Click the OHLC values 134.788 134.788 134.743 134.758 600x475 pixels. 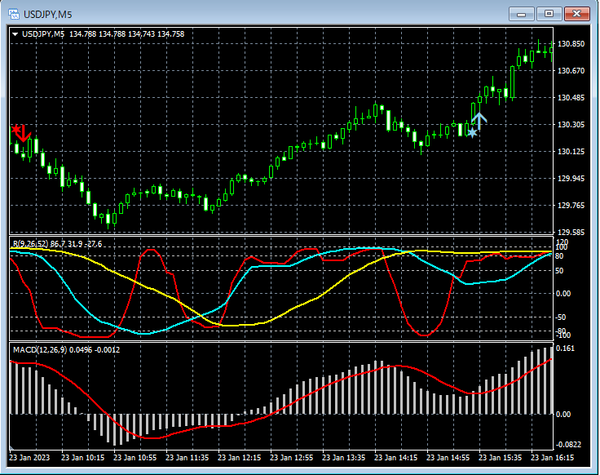pos(126,34)
